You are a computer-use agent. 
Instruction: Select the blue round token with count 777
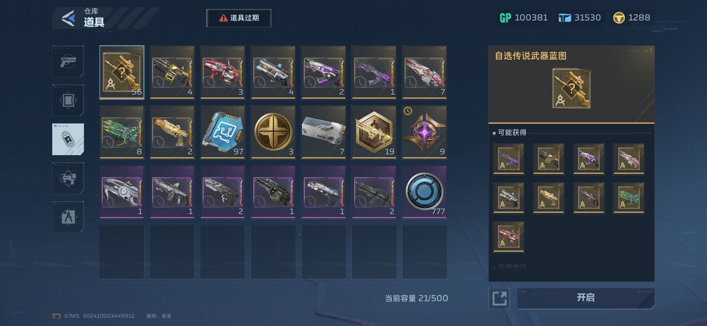[x=424, y=192]
